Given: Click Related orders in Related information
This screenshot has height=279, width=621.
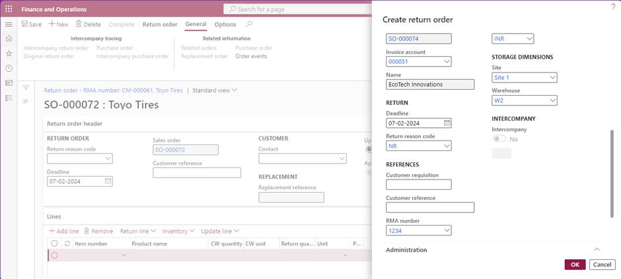Looking at the screenshot, I should (x=199, y=47).
